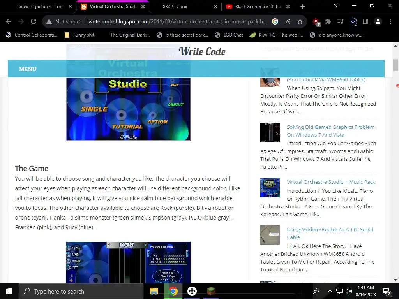This screenshot has width=399, height=299.
Task: Close the 8332 Cbox tab
Action: (215, 7)
